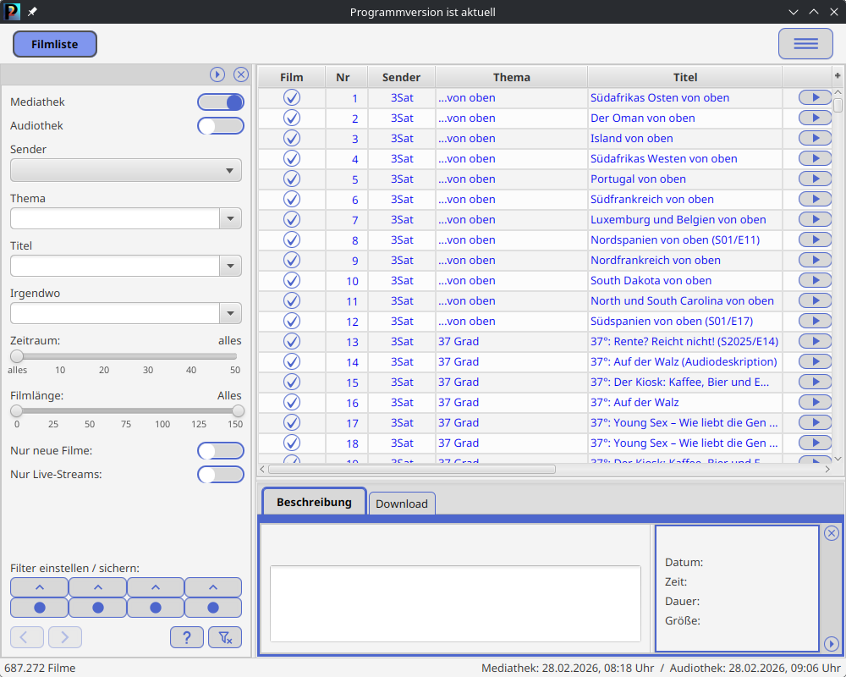Toggle film checkmark in row 5
Screen dimensions: 846x677
pyautogui.click(x=292, y=179)
